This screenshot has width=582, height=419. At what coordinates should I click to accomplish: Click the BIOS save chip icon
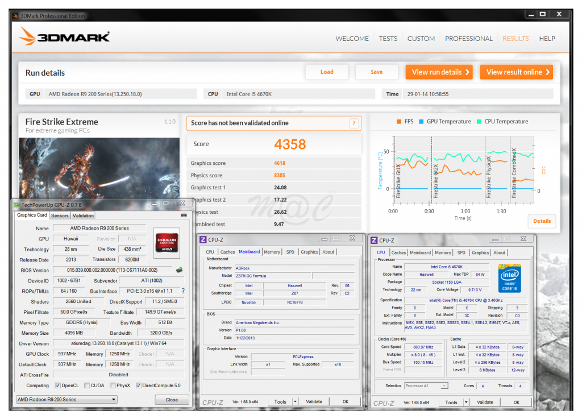pyautogui.click(x=180, y=270)
